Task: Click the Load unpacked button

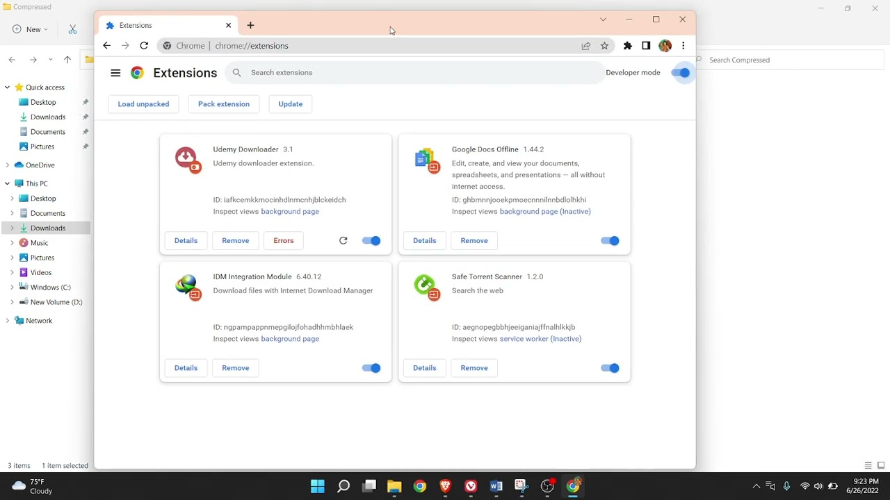Action: pyautogui.click(x=143, y=104)
